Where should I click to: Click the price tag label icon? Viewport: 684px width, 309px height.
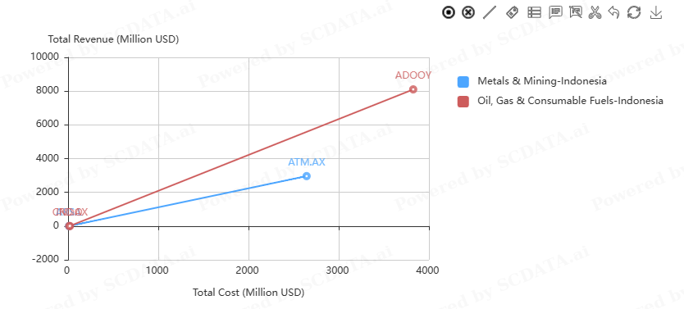coord(512,12)
